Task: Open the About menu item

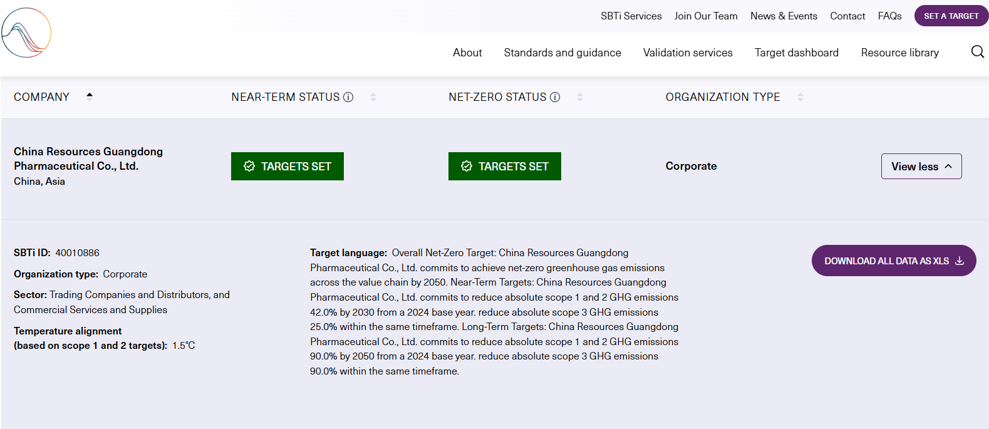Action: pos(467,53)
